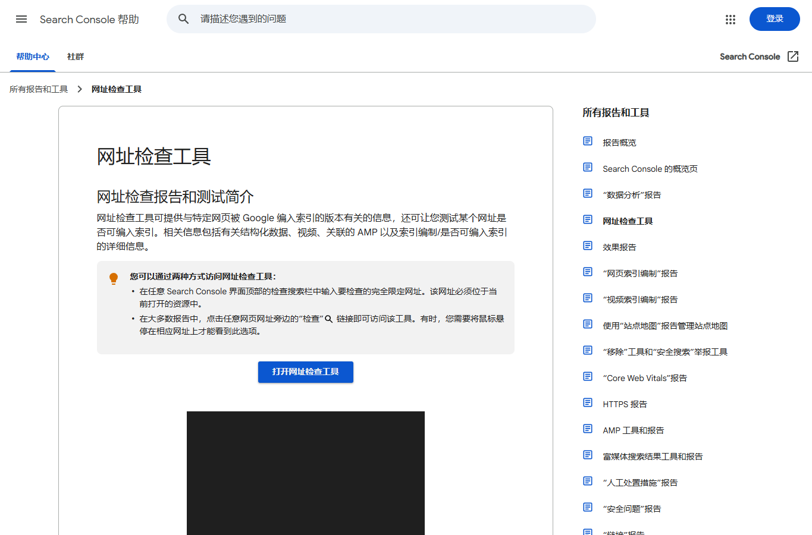The width and height of the screenshot is (812, 535).
Task: Click the article icon beside HTTPS 报告
Action: (588, 402)
